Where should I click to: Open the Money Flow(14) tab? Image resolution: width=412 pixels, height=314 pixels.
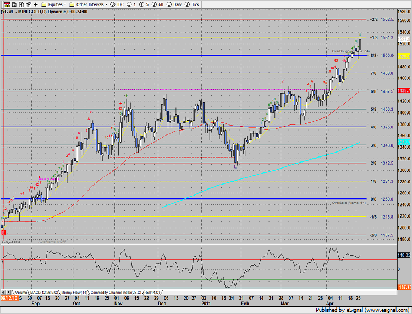74,293
